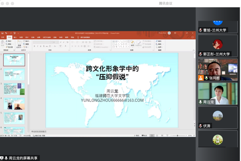Collapse the ribbon with the chevron
The height and width of the screenshot is (161, 241).
[x=193, y=50]
